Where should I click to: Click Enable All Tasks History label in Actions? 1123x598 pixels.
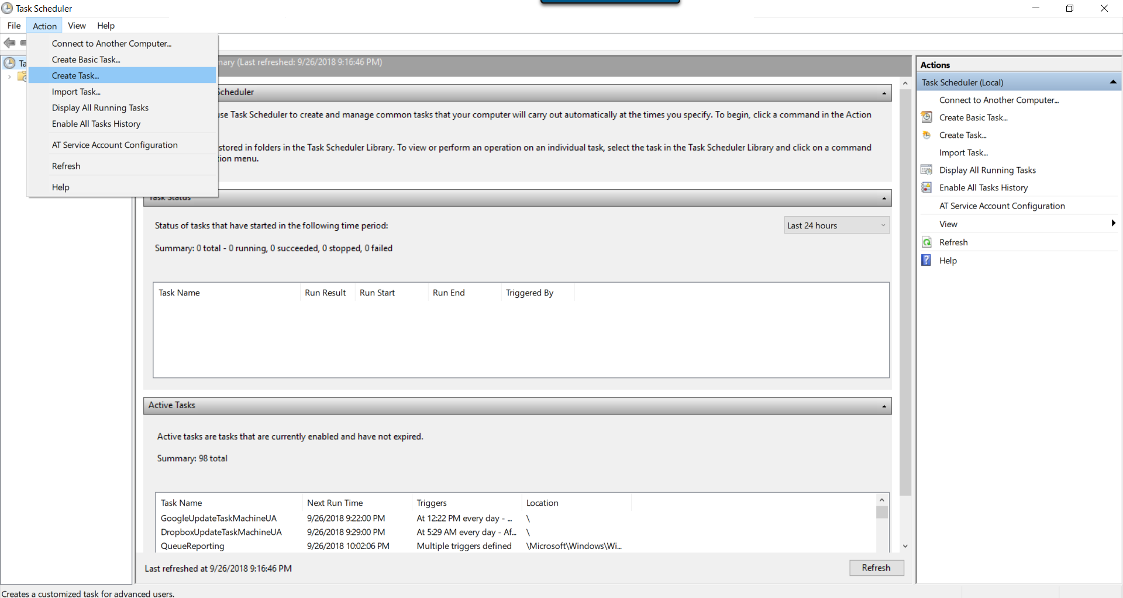pyautogui.click(x=983, y=187)
